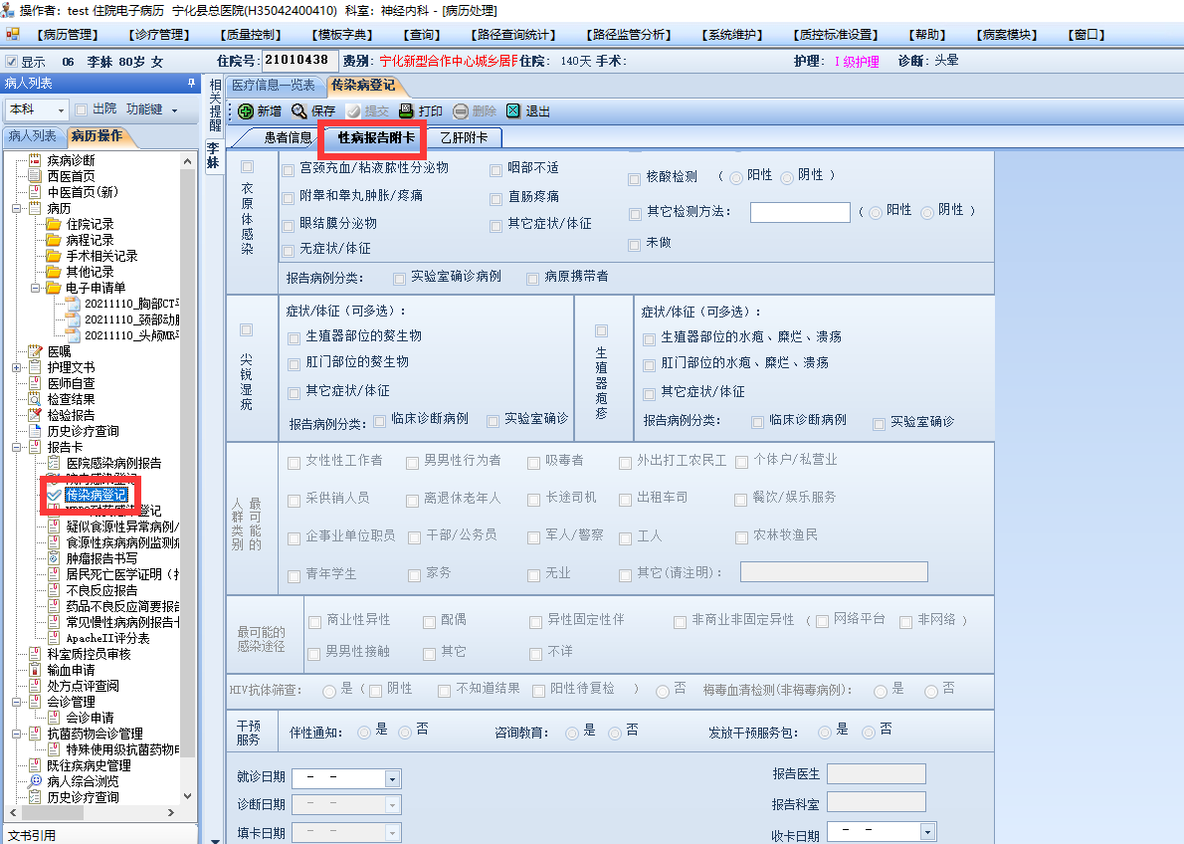Open 疾病诊断 tree icon
This screenshot has width=1184, height=844.
pos(35,160)
